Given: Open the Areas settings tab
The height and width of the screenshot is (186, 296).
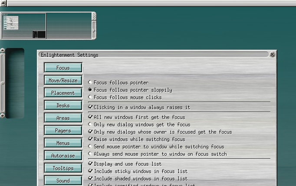Looking at the screenshot, I should click(x=63, y=118).
